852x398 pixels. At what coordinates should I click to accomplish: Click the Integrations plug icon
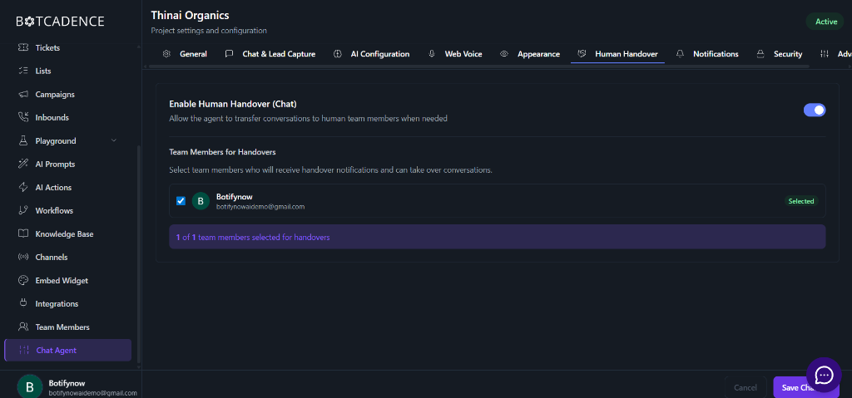(x=22, y=304)
